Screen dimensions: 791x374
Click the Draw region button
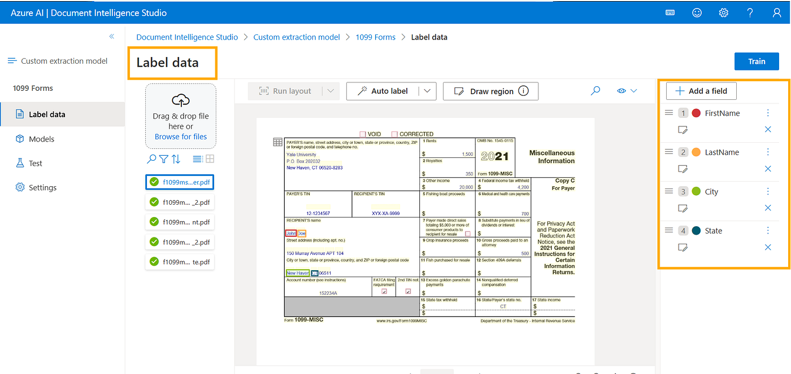click(x=490, y=91)
